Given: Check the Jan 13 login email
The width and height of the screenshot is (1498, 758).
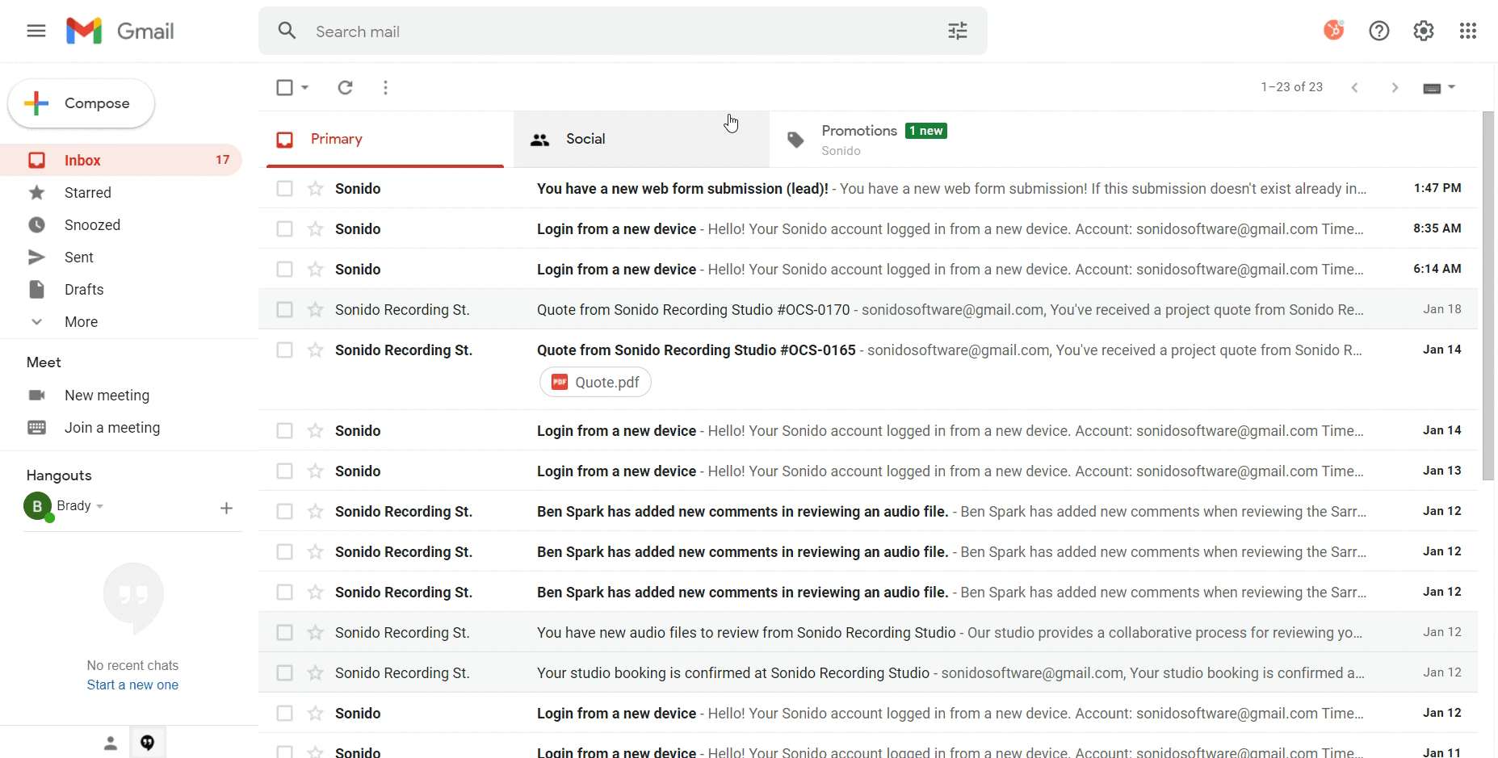Looking at the screenshot, I should [284, 471].
